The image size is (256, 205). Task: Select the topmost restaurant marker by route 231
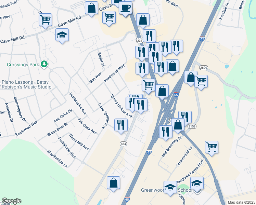coord(149,36)
